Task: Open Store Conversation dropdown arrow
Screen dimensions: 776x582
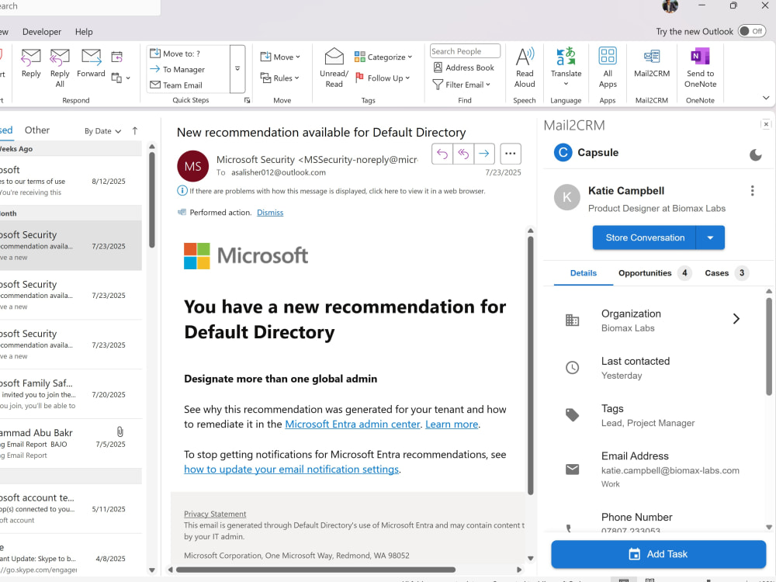Action: 710,237
